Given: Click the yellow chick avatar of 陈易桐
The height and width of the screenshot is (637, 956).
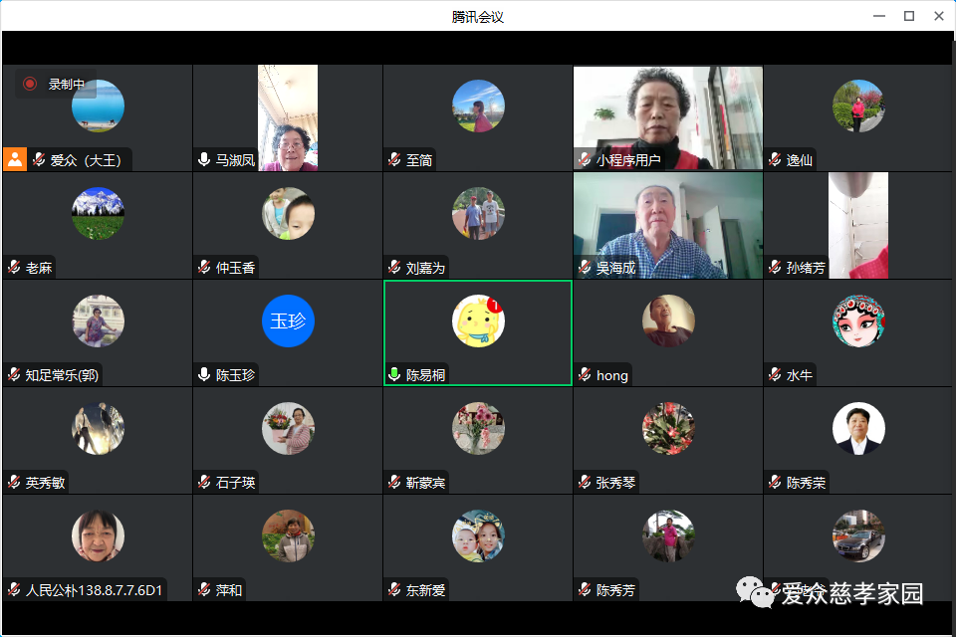Looking at the screenshot, I should pyautogui.click(x=478, y=320).
